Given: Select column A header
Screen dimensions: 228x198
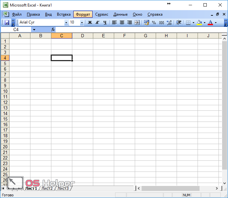Looking at the screenshot, I should (20, 36).
